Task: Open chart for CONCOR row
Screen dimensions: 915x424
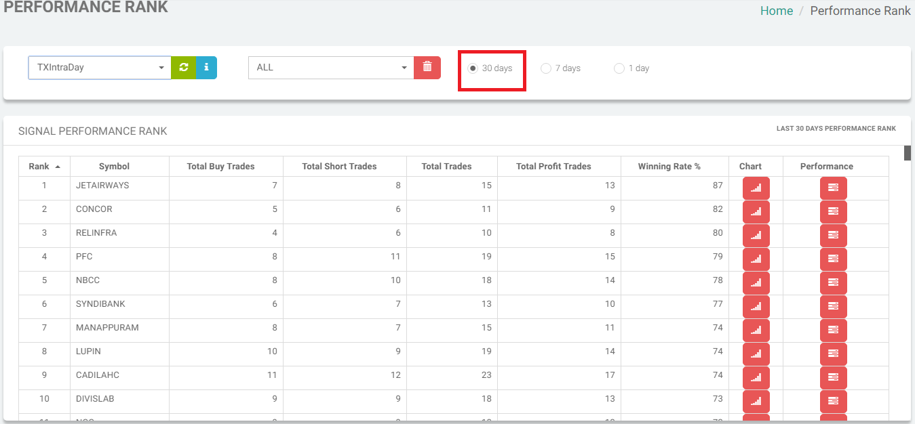Action: coord(756,211)
